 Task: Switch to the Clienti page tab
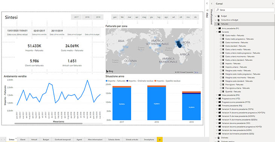click(x=23, y=139)
